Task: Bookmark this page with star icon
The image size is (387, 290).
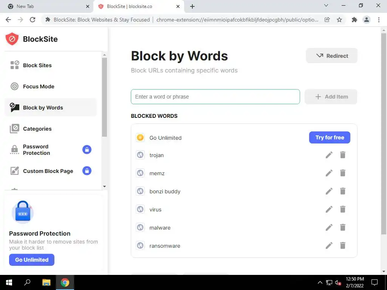Action: pyautogui.click(x=339, y=20)
